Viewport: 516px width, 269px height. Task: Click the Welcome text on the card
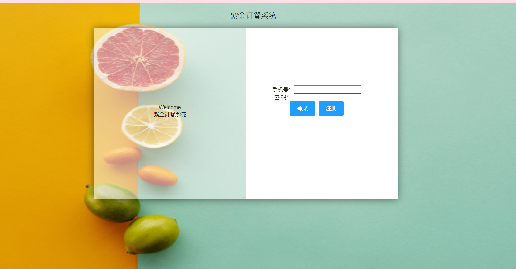coord(170,107)
